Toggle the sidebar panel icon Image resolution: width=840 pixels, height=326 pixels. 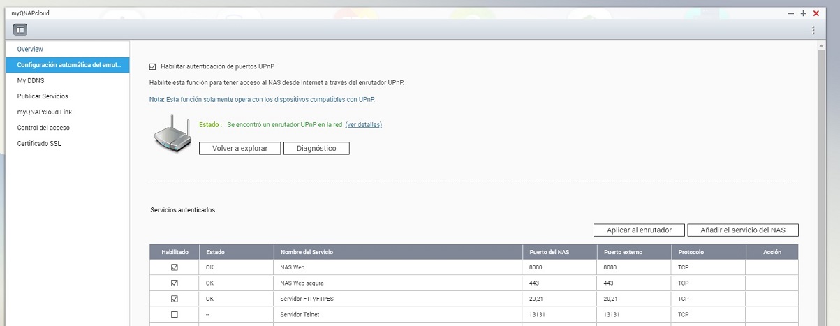tap(20, 29)
